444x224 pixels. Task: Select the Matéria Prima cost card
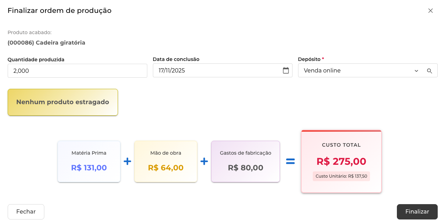click(x=89, y=161)
